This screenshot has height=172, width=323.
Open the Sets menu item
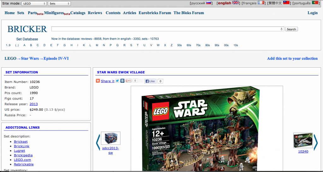point(21,13)
